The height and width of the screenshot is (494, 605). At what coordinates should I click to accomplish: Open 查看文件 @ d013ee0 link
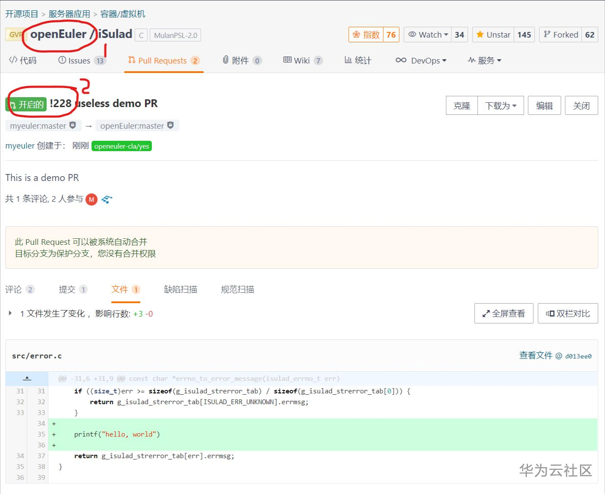(x=555, y=355)
